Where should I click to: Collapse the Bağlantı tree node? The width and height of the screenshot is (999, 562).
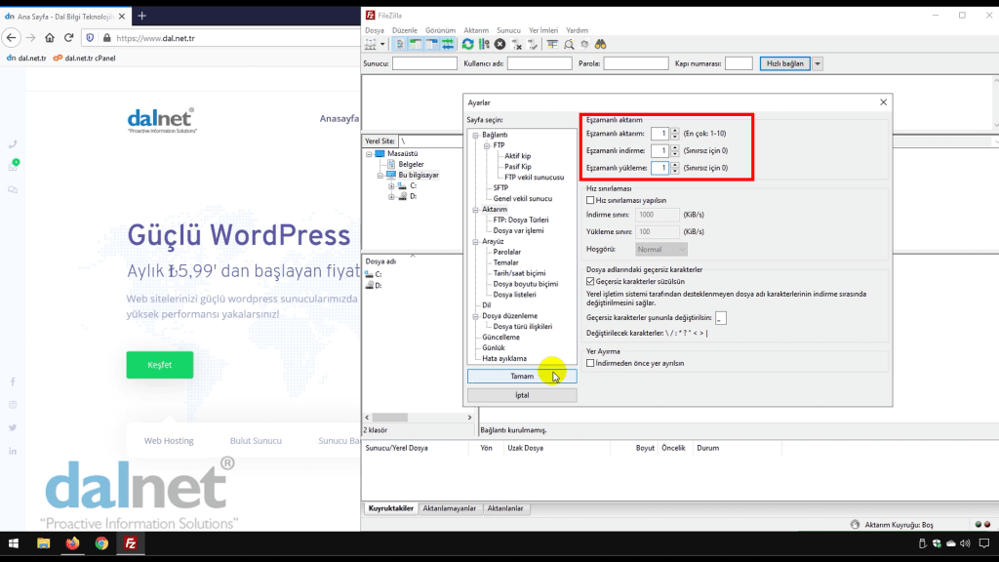pos(475,135)
